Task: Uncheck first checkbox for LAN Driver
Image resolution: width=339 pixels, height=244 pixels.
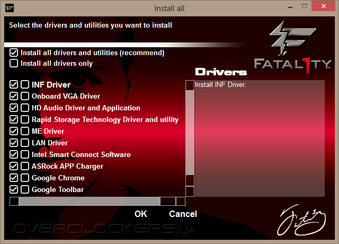Action: click(14, 143)
